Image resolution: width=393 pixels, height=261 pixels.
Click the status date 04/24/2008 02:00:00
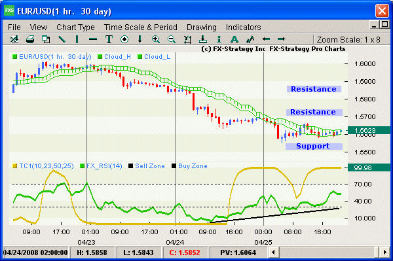click(x=35, y=252)
